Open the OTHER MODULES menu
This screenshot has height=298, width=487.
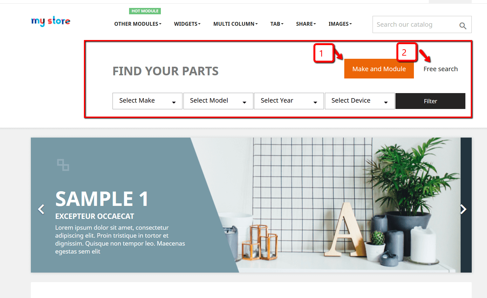point(138,24)
